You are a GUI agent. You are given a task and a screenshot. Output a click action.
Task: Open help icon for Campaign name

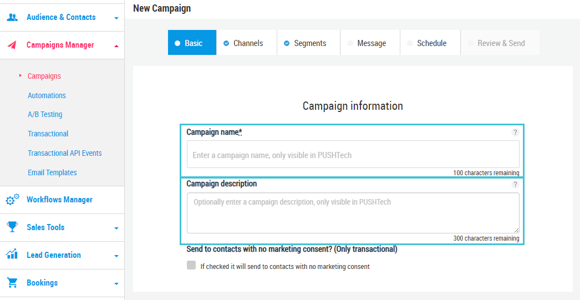point(515,132)
